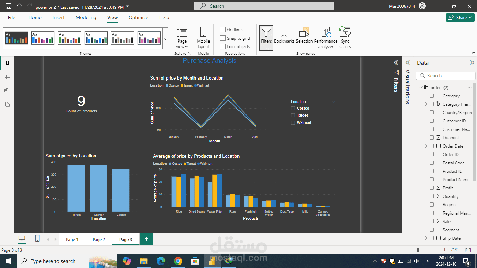Viewport: 477px width, 268px height.
Task: Click the Windows Start button
Action: (x=8, y=261)
